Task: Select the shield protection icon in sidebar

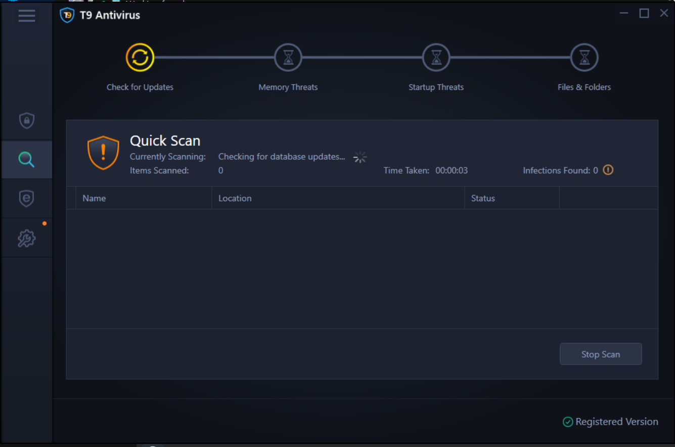Action: (x=26, y=120)
